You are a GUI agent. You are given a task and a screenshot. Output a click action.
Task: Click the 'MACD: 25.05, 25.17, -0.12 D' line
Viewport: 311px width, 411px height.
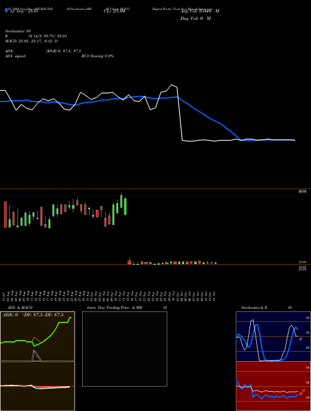coord(32,41)
